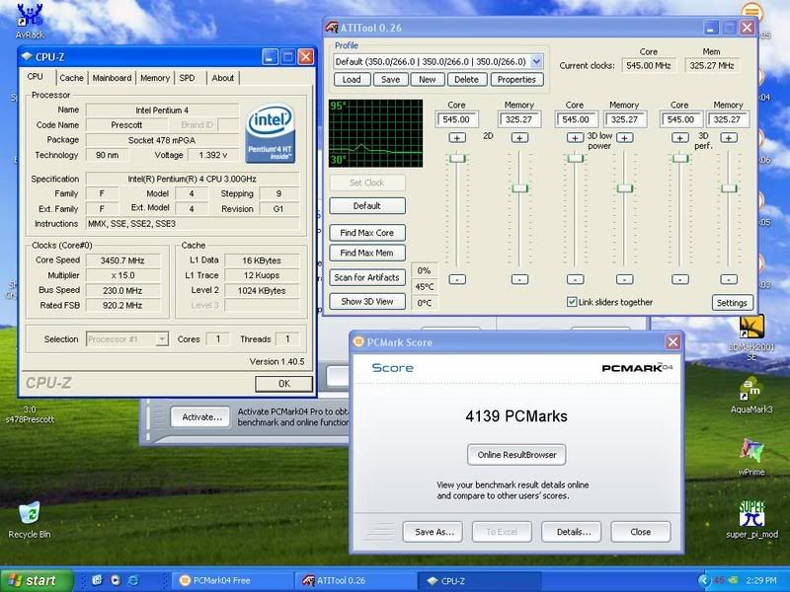Start Find Max Mem in ATITool
790x592 pixels.
366,253
